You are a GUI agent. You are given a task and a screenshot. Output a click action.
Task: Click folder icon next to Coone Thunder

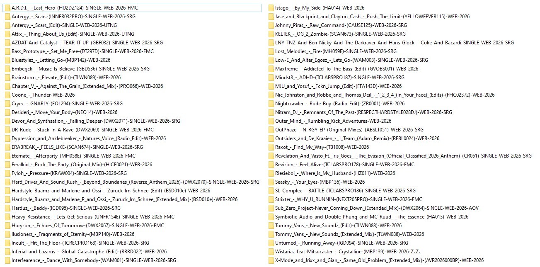7,95
